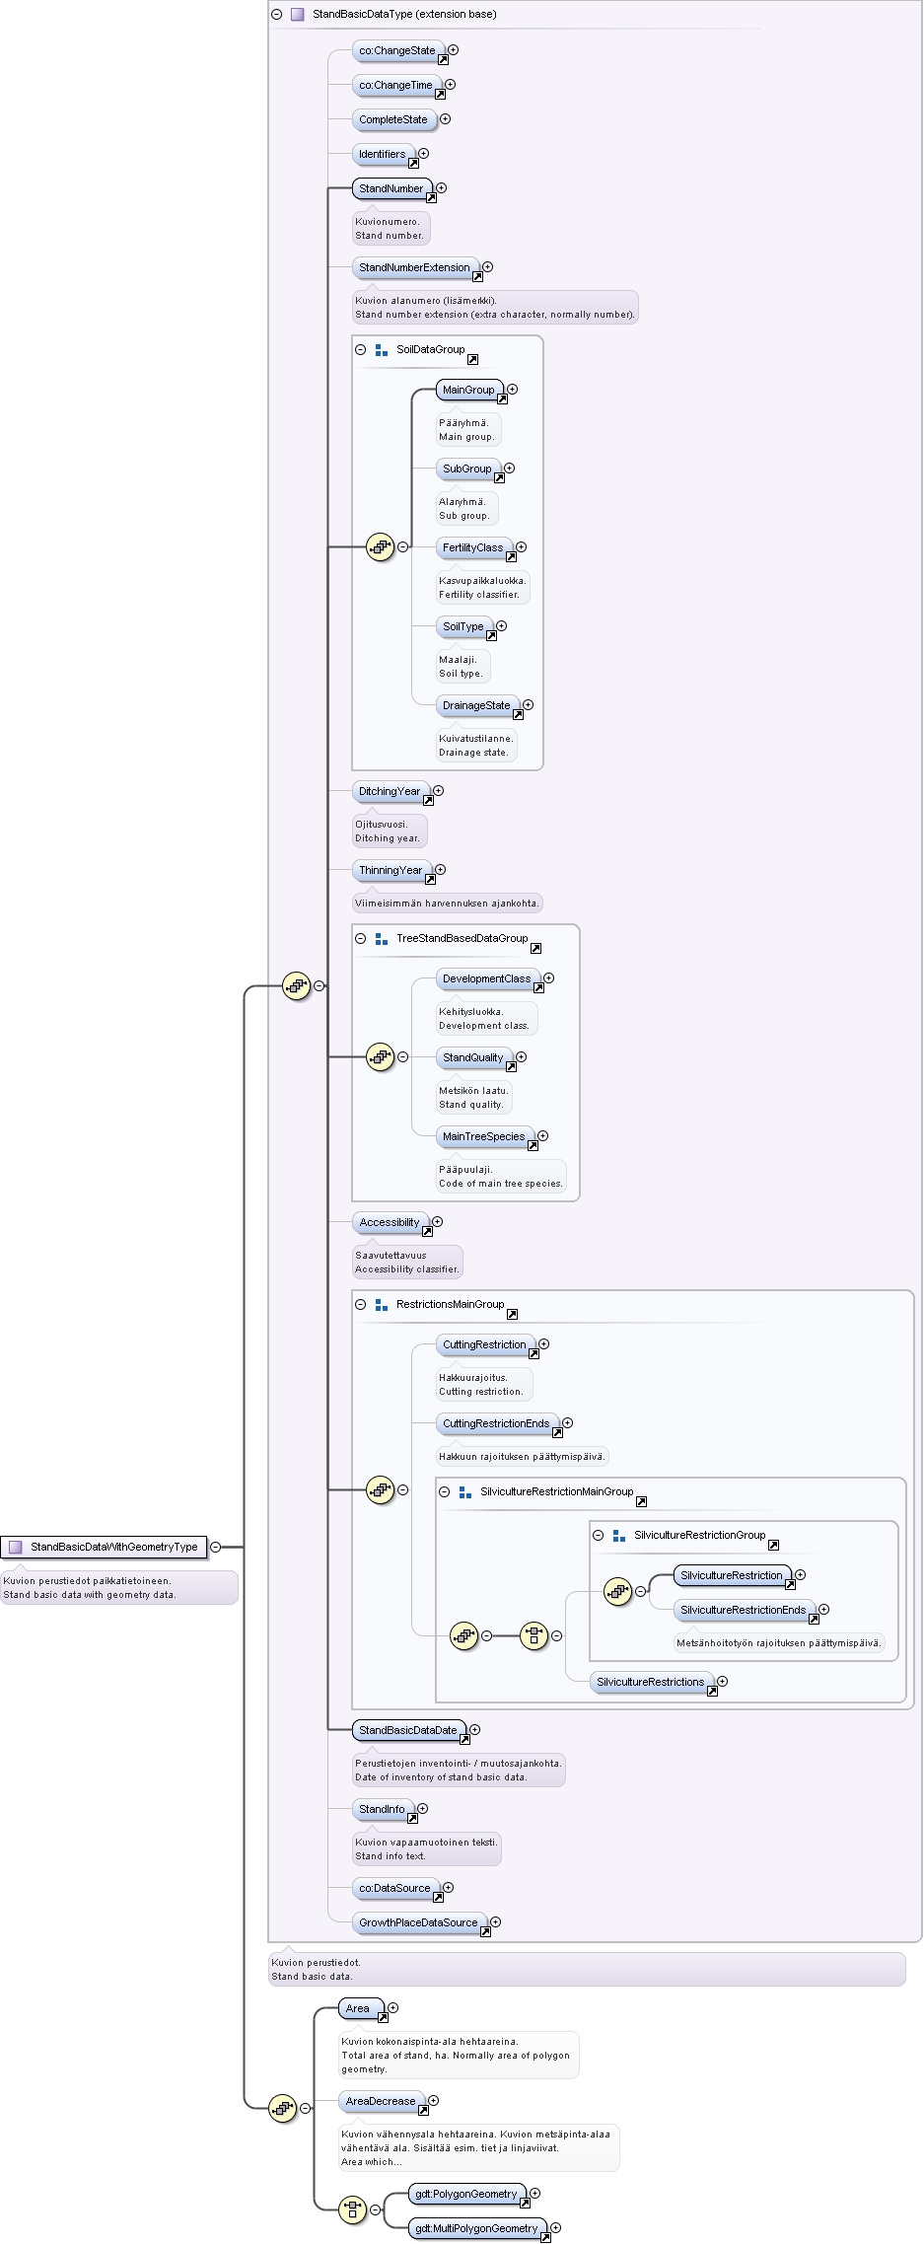Select the SubGroup element
This screenshot has height=2244, width=924.
(x=468, y=469)
